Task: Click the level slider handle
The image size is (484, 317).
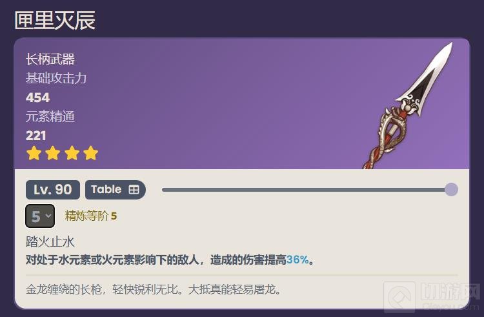Action: 451,190
